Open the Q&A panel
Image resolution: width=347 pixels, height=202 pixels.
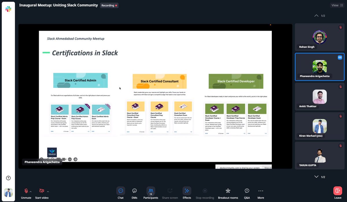(247, 191)
